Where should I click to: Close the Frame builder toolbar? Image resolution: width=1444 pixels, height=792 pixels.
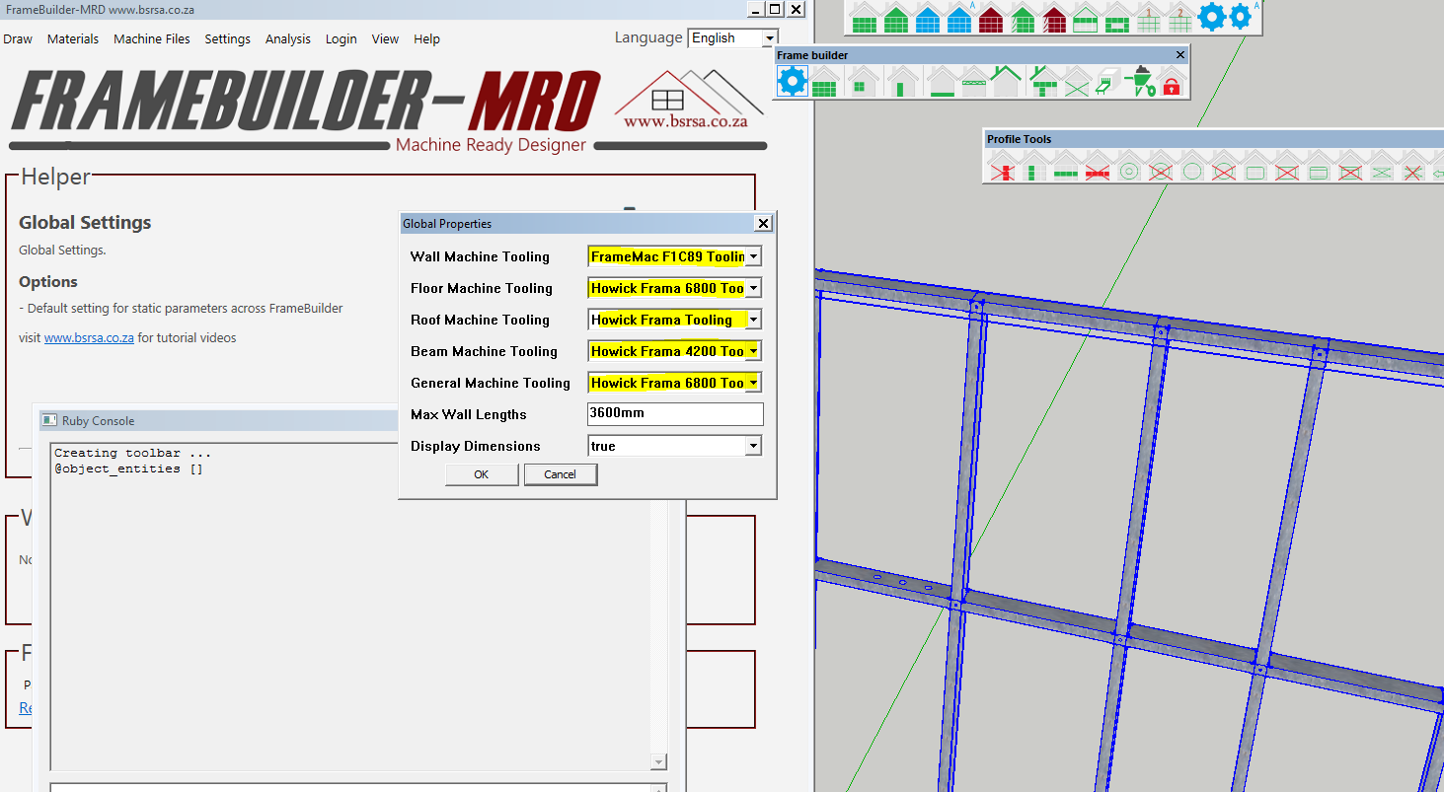click(1180, 55)
